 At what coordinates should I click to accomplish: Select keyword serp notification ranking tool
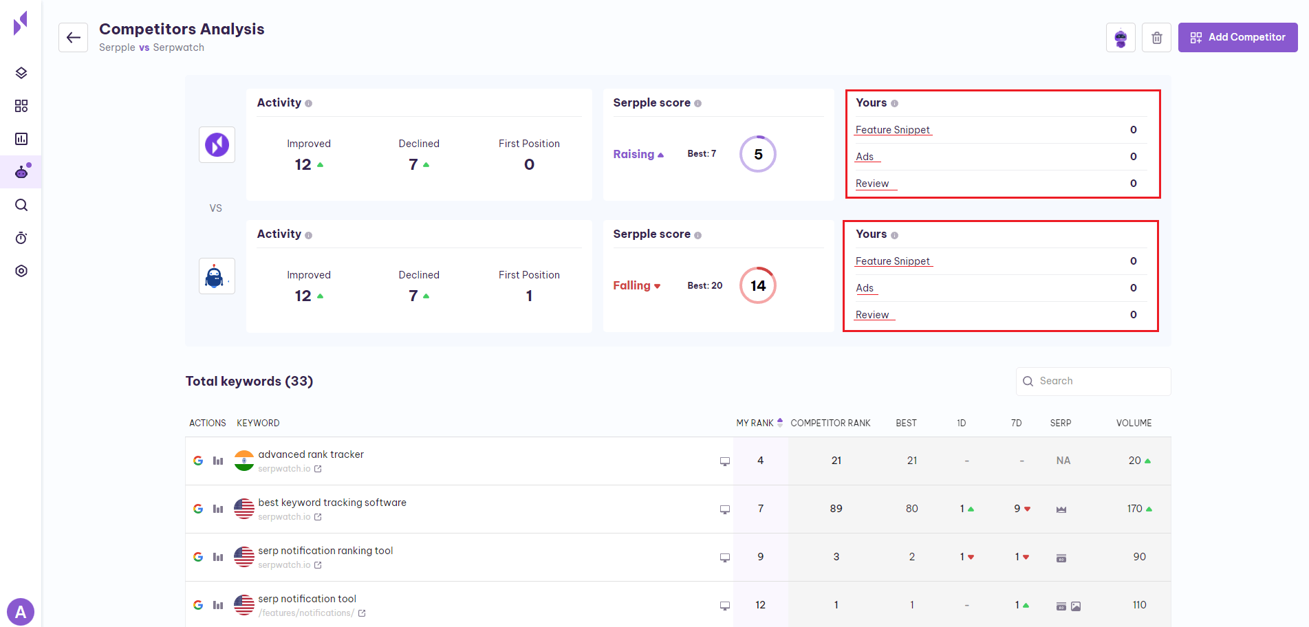pyautogui.click(x=325, y=551)
